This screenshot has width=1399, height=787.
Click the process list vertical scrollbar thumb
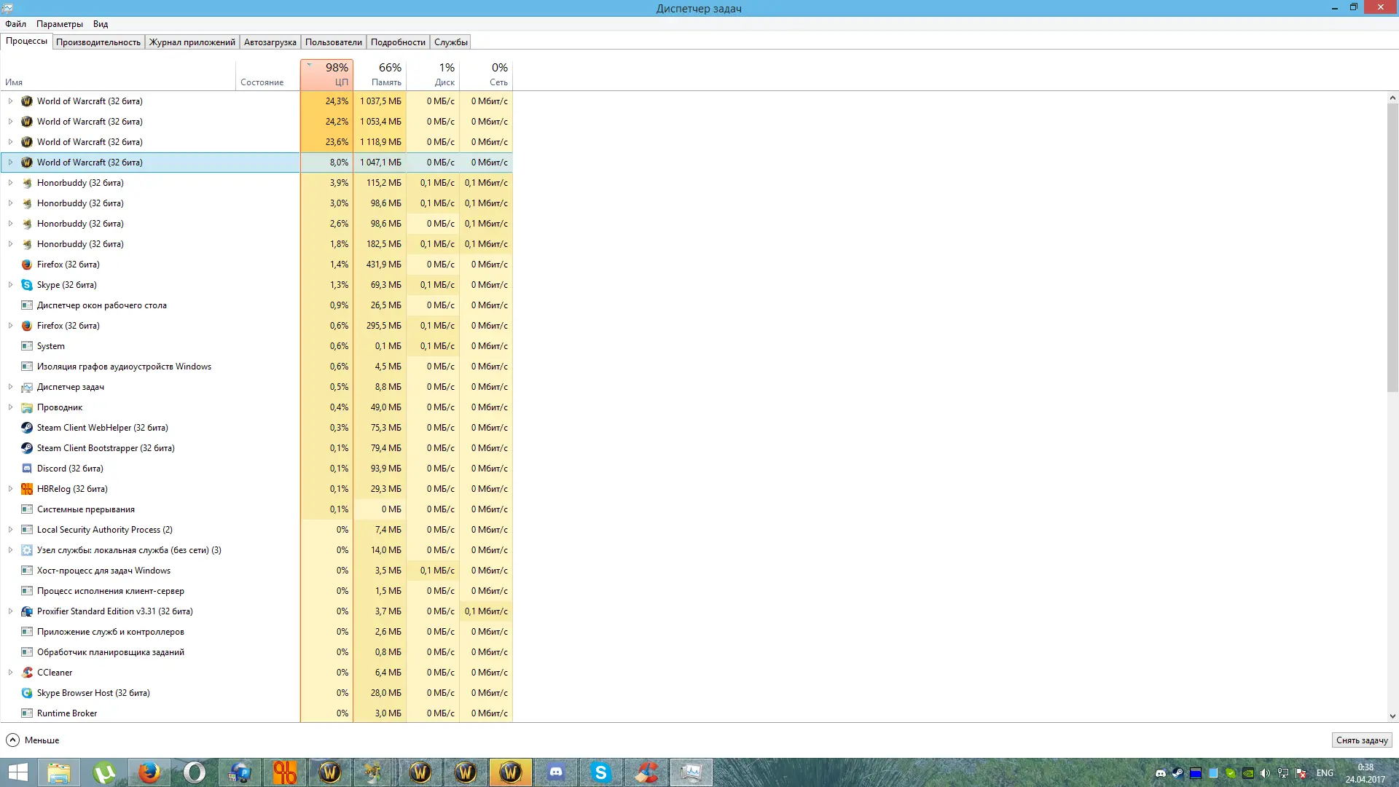tap(1392, 248)
